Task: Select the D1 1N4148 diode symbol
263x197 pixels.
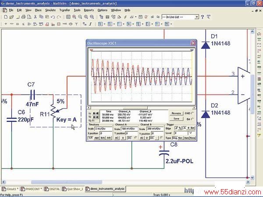Action: [x=206, y=45]
